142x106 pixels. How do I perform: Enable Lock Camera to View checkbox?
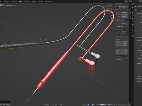pos(122,34)
